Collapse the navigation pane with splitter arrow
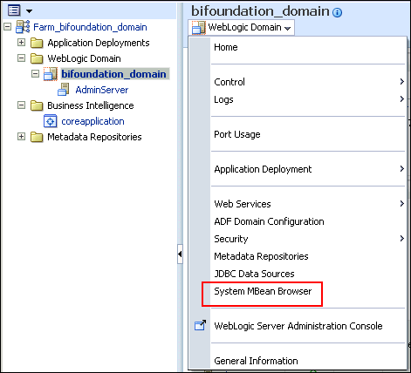The width and height of the screenshot is (411, 373). 180,254
